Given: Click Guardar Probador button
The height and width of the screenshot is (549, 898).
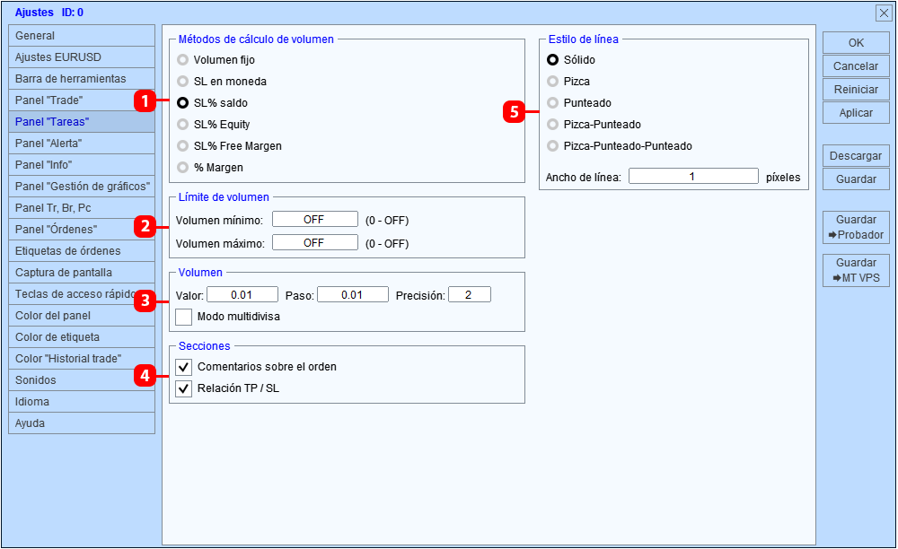Looking at the screenshot, I should 856,227.
